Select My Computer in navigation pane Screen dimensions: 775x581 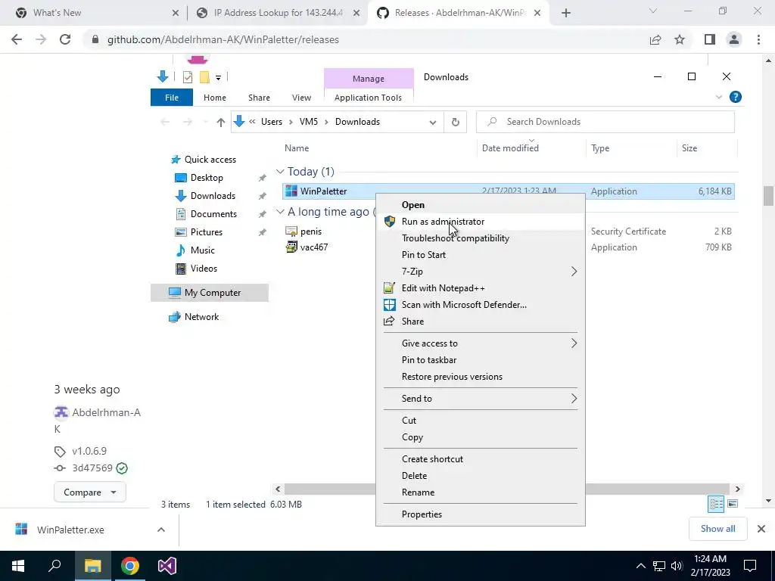pos(210,293)
